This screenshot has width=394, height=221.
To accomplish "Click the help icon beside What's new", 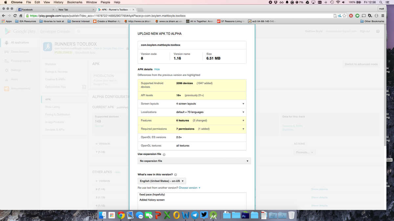I will (x=175, y=175).
